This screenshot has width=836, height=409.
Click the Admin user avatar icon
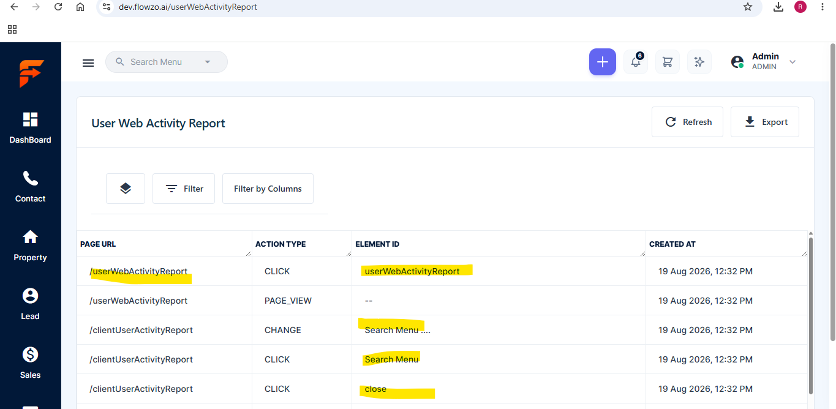pos(737,62)
